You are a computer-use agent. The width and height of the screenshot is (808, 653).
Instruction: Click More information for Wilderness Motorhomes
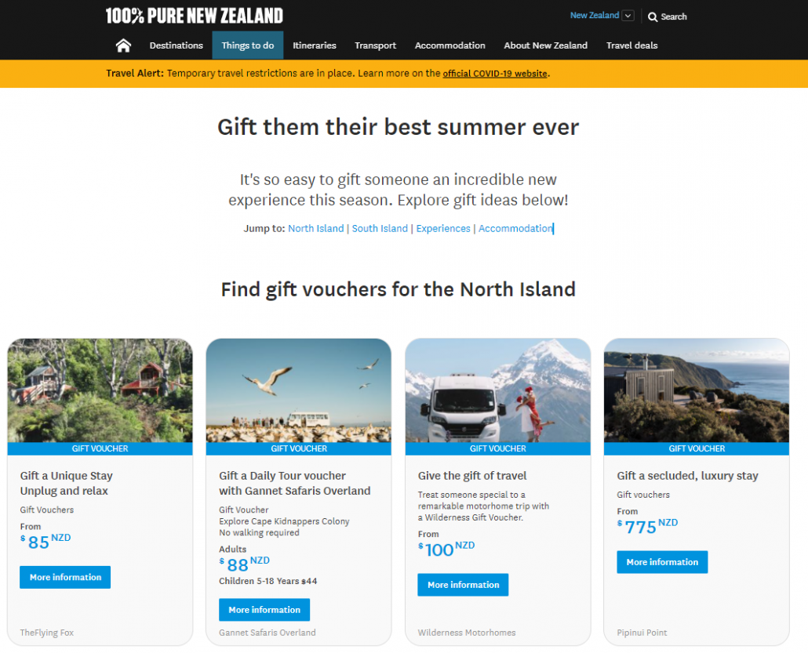(463, 585)
